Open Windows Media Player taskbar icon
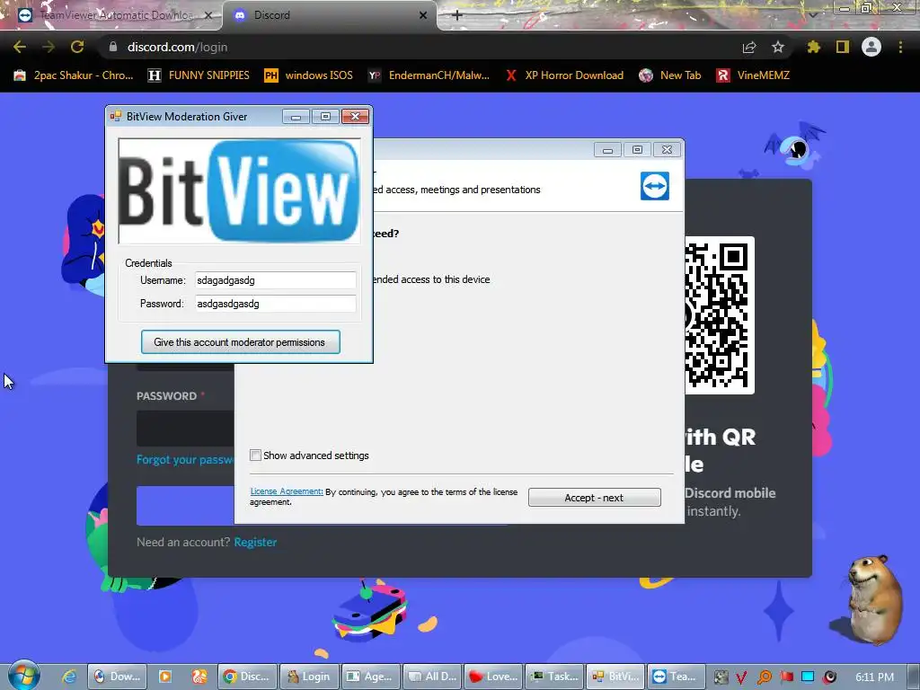 pos(165,677)
